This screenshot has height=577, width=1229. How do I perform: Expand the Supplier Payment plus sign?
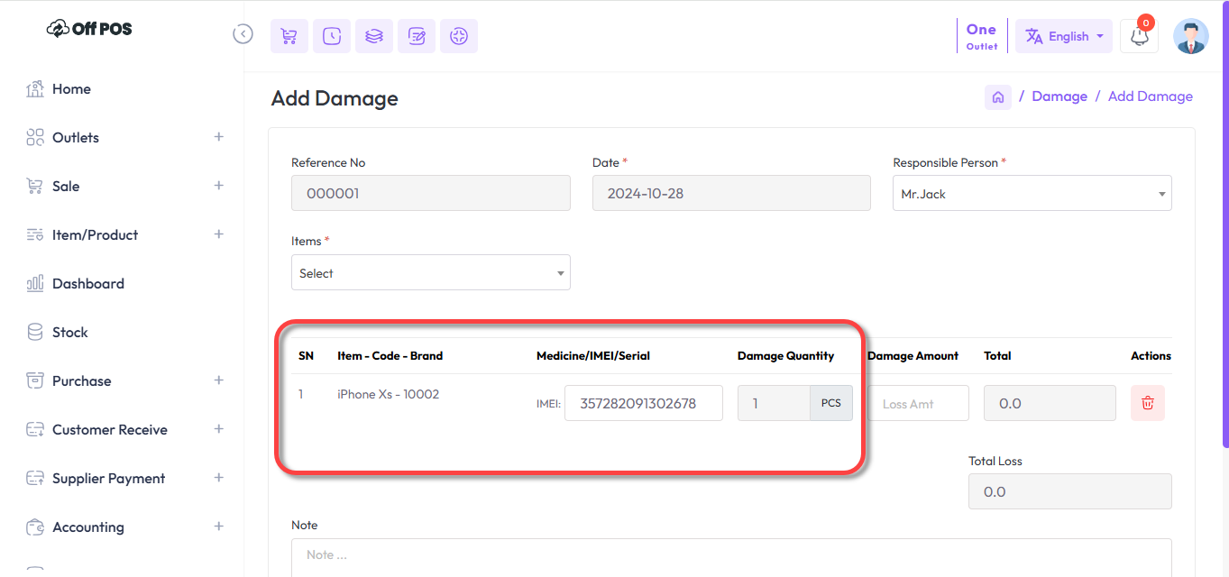[x=218, y=478]
